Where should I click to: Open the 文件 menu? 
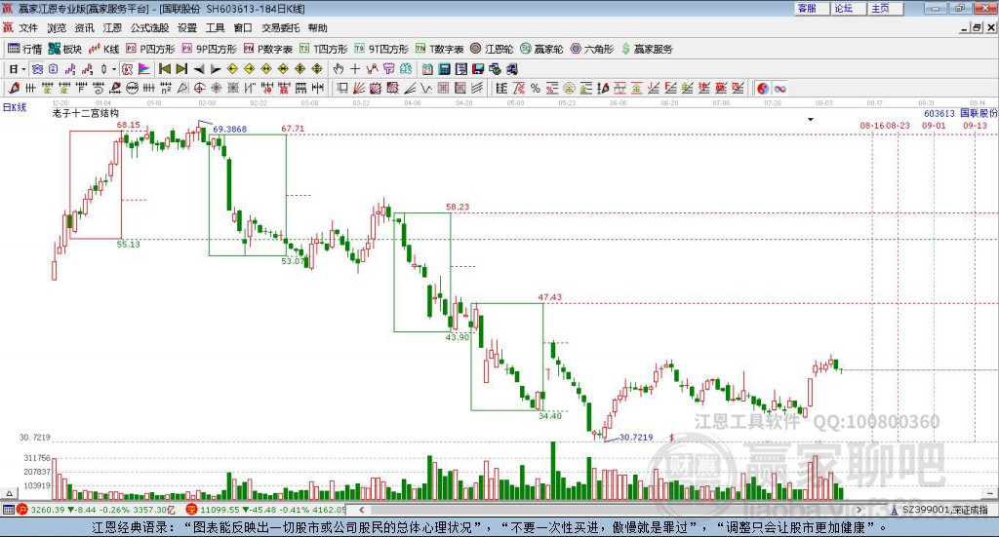pyautogui.click(x=28, y=28)
